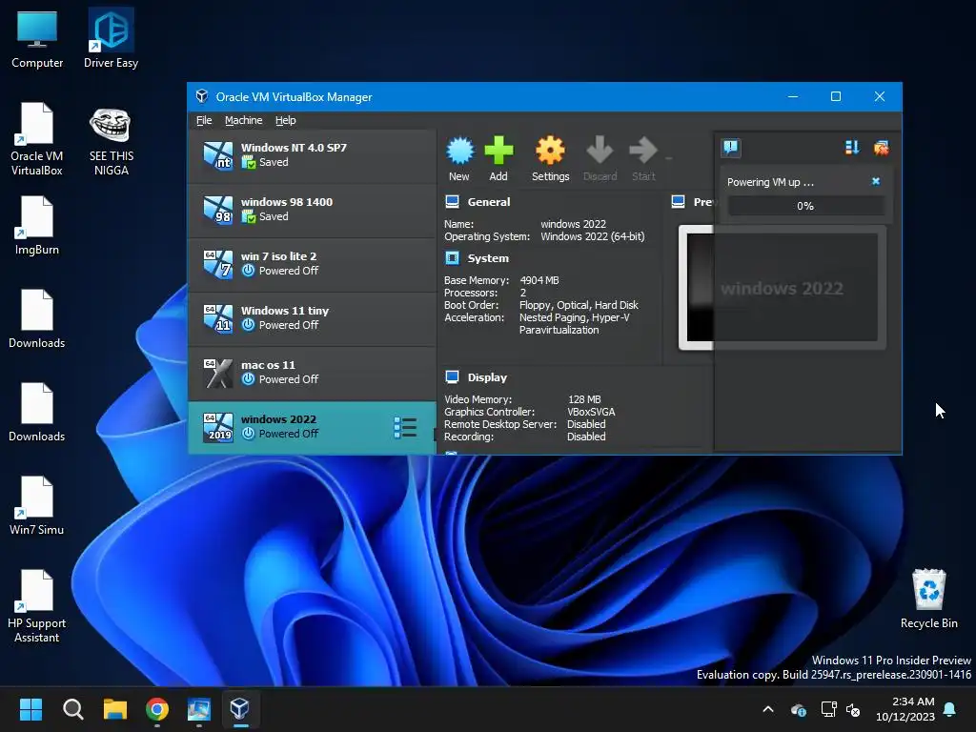Screen dimensions: 976x732
Task: Select the win 7 iso lite 2 machine
Action: [x=312, y=265]
